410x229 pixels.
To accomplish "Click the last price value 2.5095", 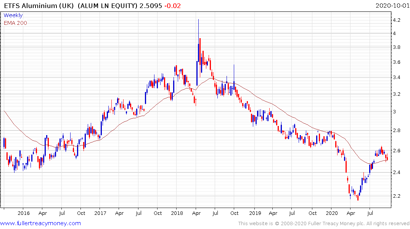I will (x=151, y=6).
